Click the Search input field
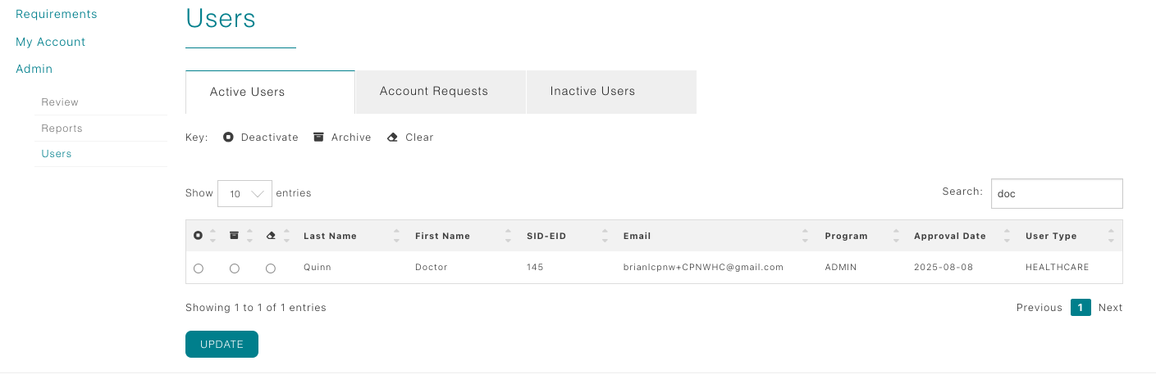Viewport: 1156px width, 379px height. point(1056,194)
